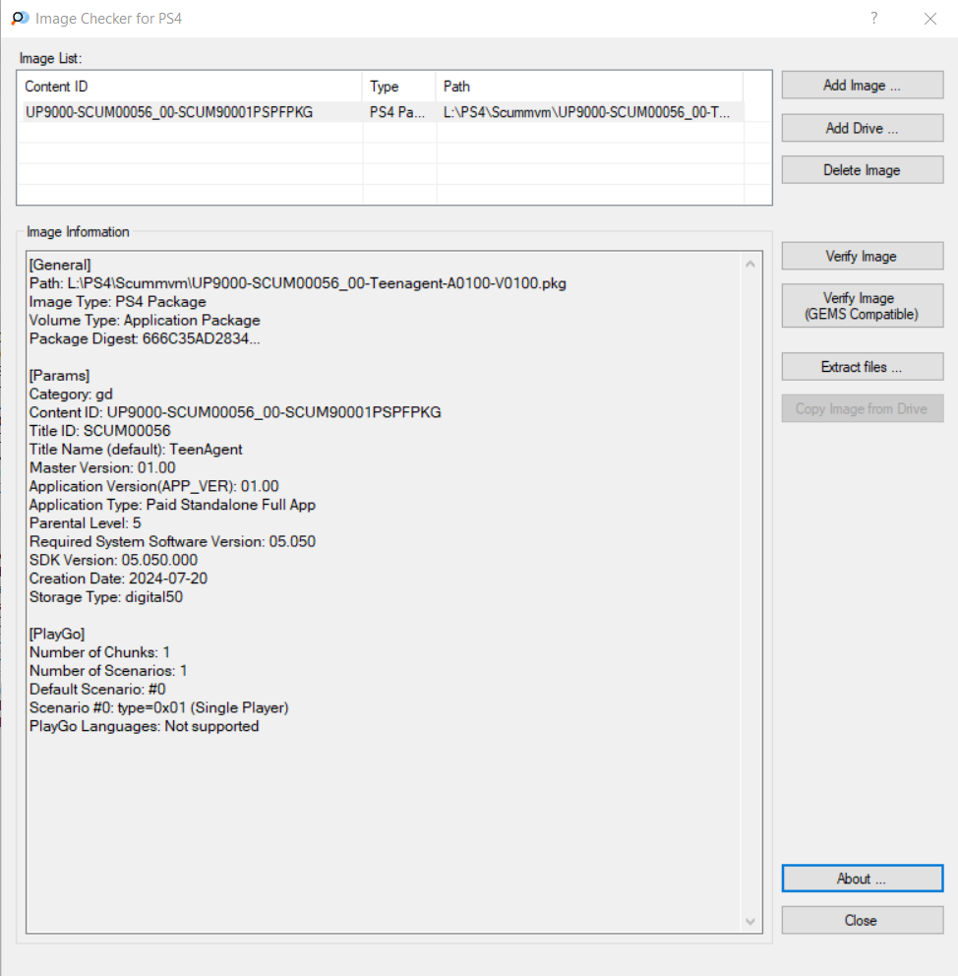Sort list by Content ID column header
The height and width of the screenshot is (976, 958).
point(191,87)
